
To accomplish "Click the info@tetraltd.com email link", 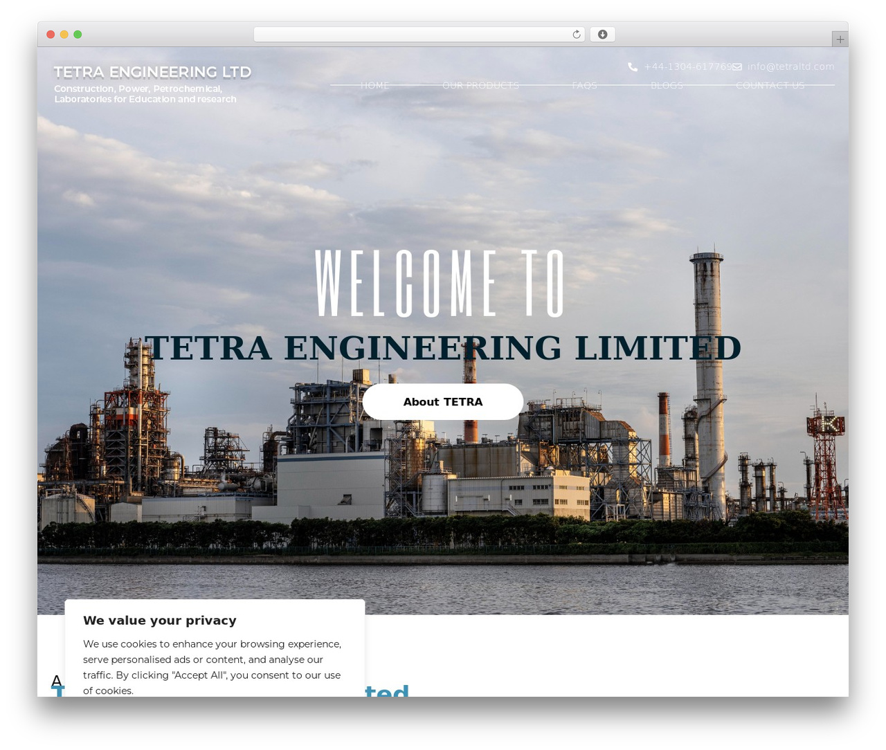I will [x=790, y=67].
